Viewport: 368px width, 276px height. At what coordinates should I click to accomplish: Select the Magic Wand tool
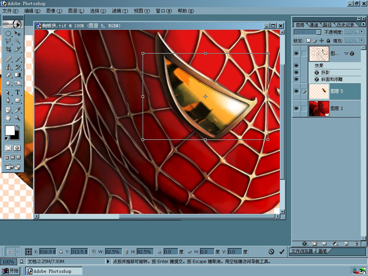pyautogui.click(x=17, y=41)
